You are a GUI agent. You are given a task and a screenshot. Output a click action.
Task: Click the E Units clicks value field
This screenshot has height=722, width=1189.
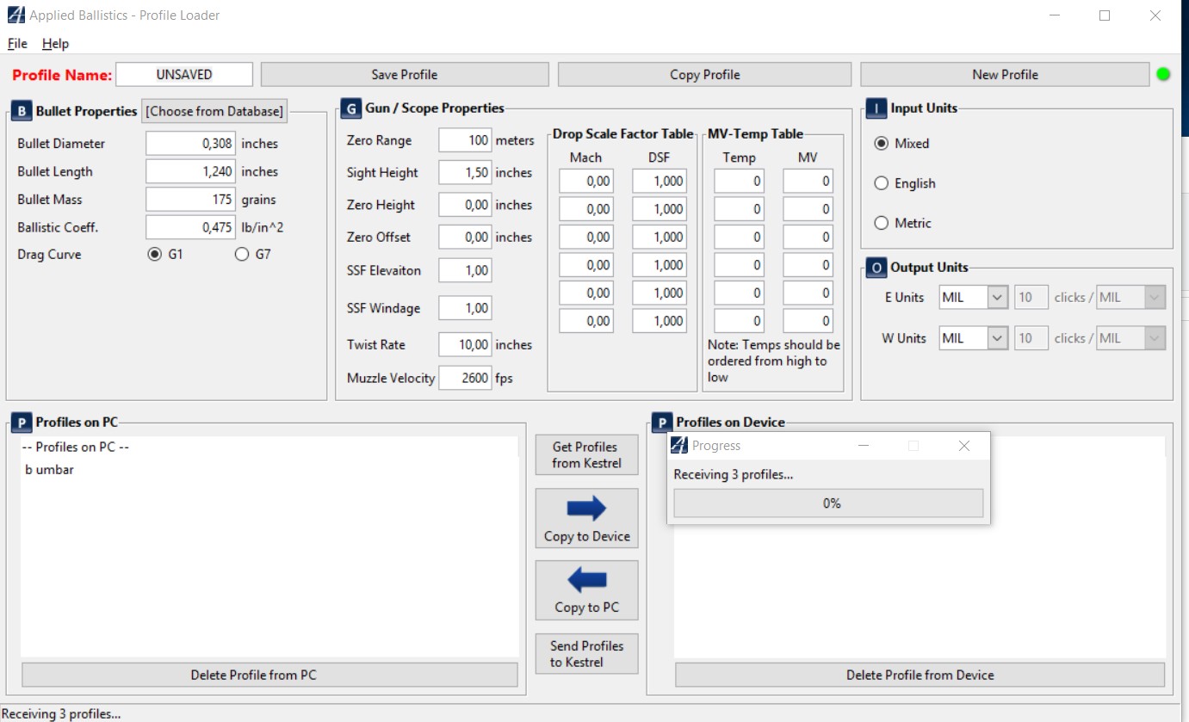(1031, 298)
